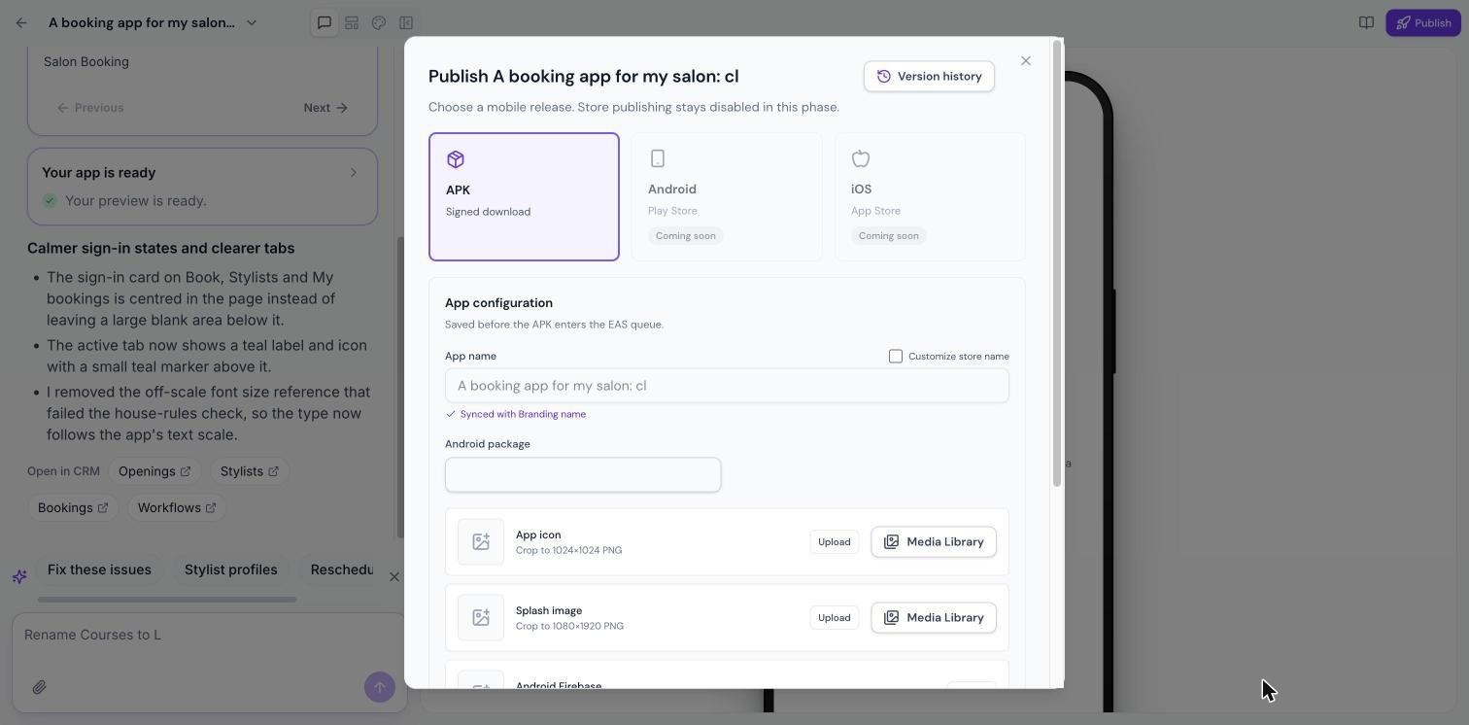The image size is (1469, 725).
Task: Focus the App name field
Action: [727, 386]
